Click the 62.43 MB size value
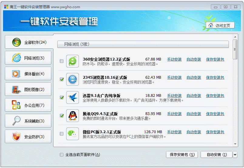 click(153, 77)
